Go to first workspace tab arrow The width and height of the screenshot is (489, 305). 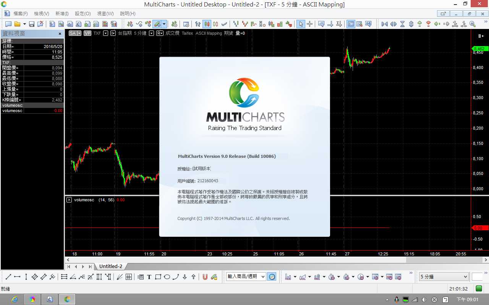[69, 266]
